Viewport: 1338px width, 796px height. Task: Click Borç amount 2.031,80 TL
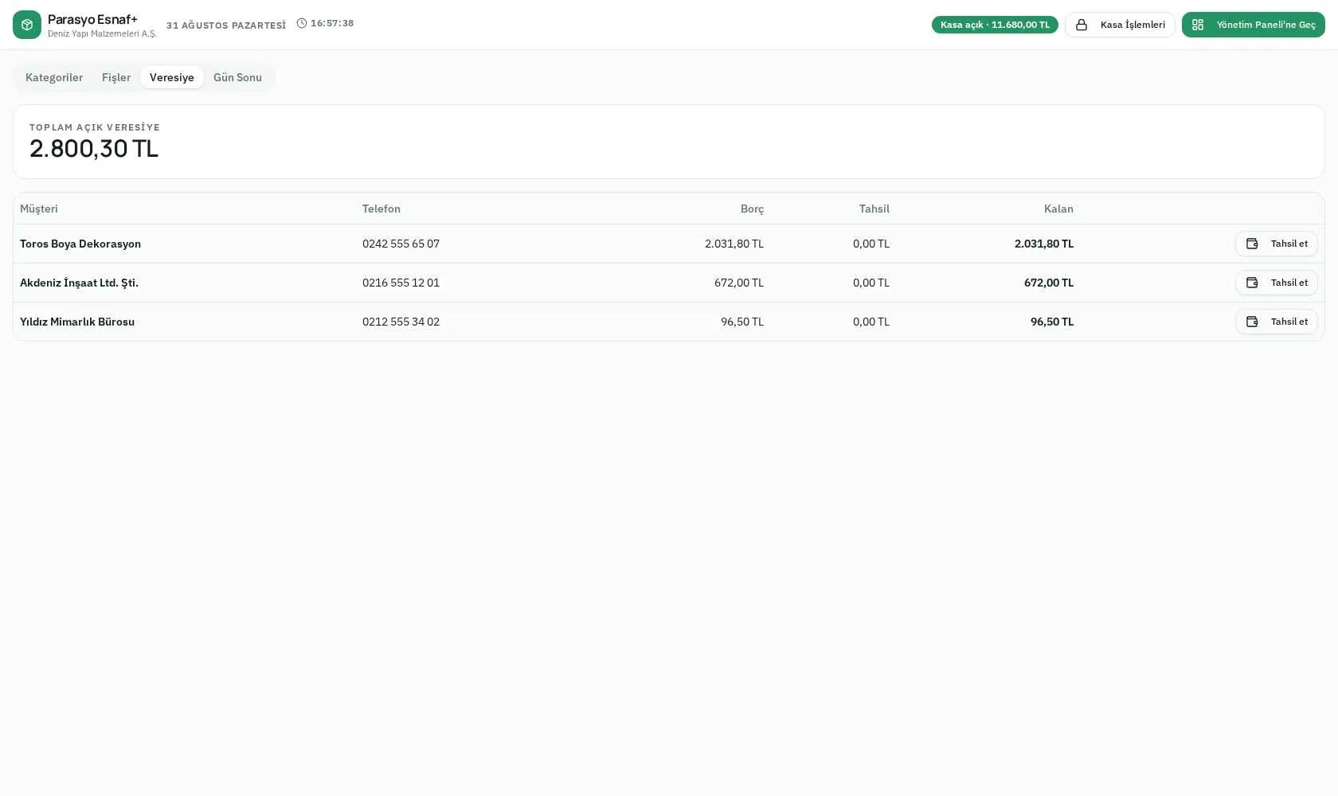(734, 244)
